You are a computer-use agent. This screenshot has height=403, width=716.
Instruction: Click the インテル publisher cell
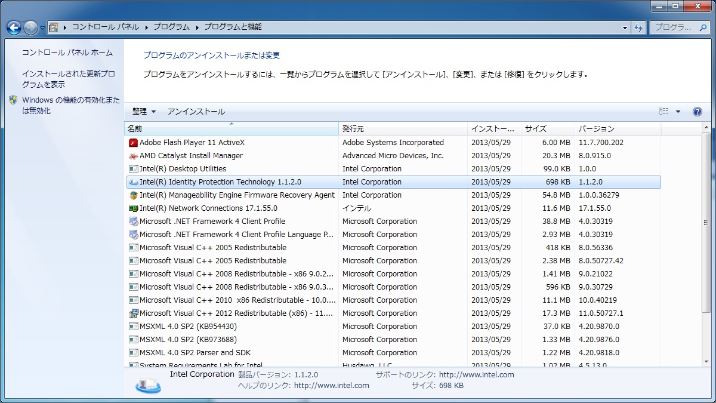pos(357,208)
